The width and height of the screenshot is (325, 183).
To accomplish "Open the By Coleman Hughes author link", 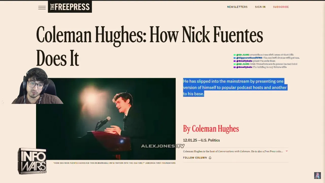I will pyautogui.click(x=211, y=129).
